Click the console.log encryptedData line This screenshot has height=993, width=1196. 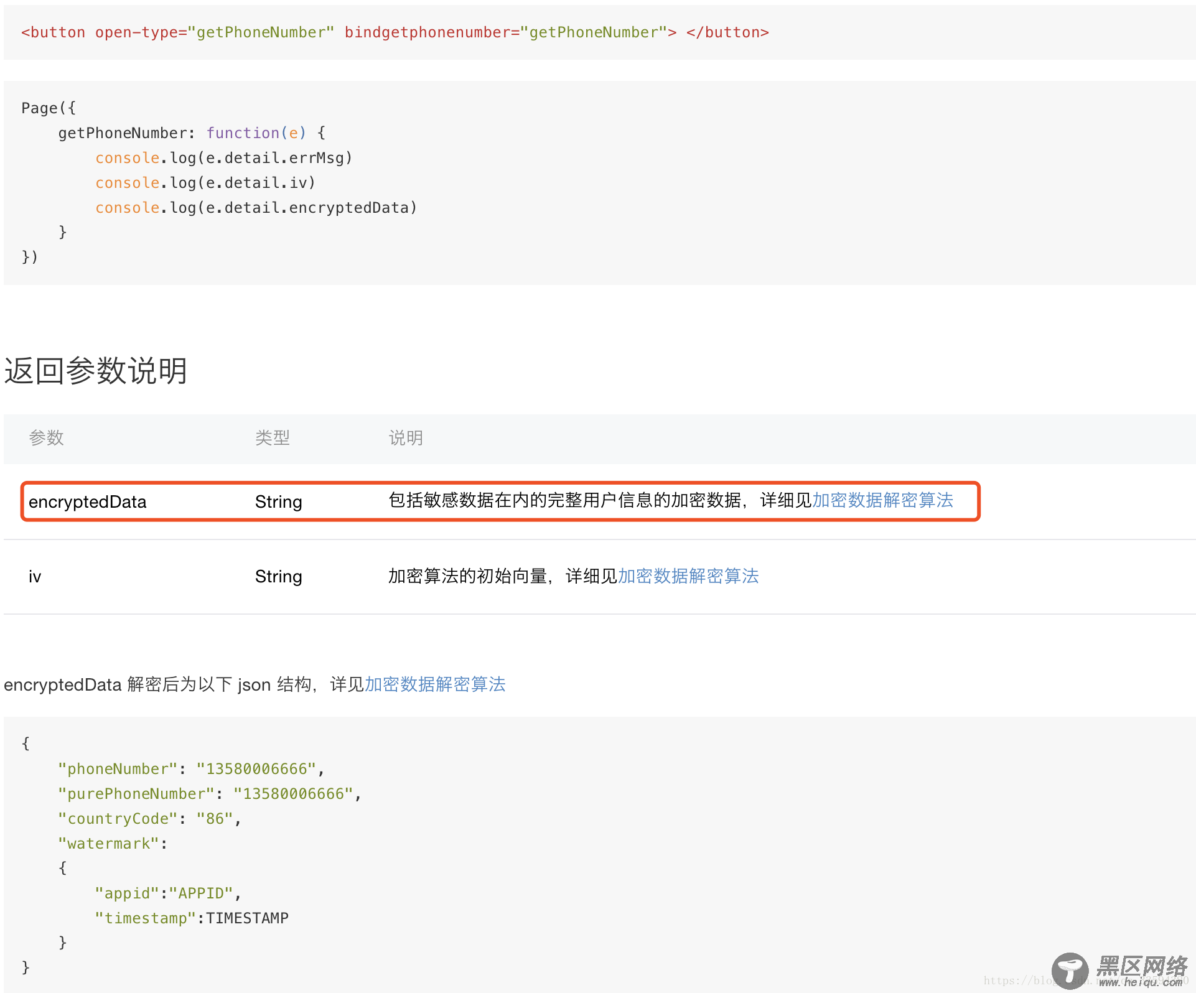(256, 208)
